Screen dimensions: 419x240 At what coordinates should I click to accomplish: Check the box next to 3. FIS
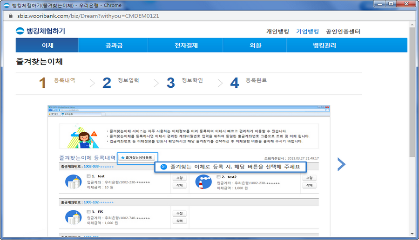point(88,212)
